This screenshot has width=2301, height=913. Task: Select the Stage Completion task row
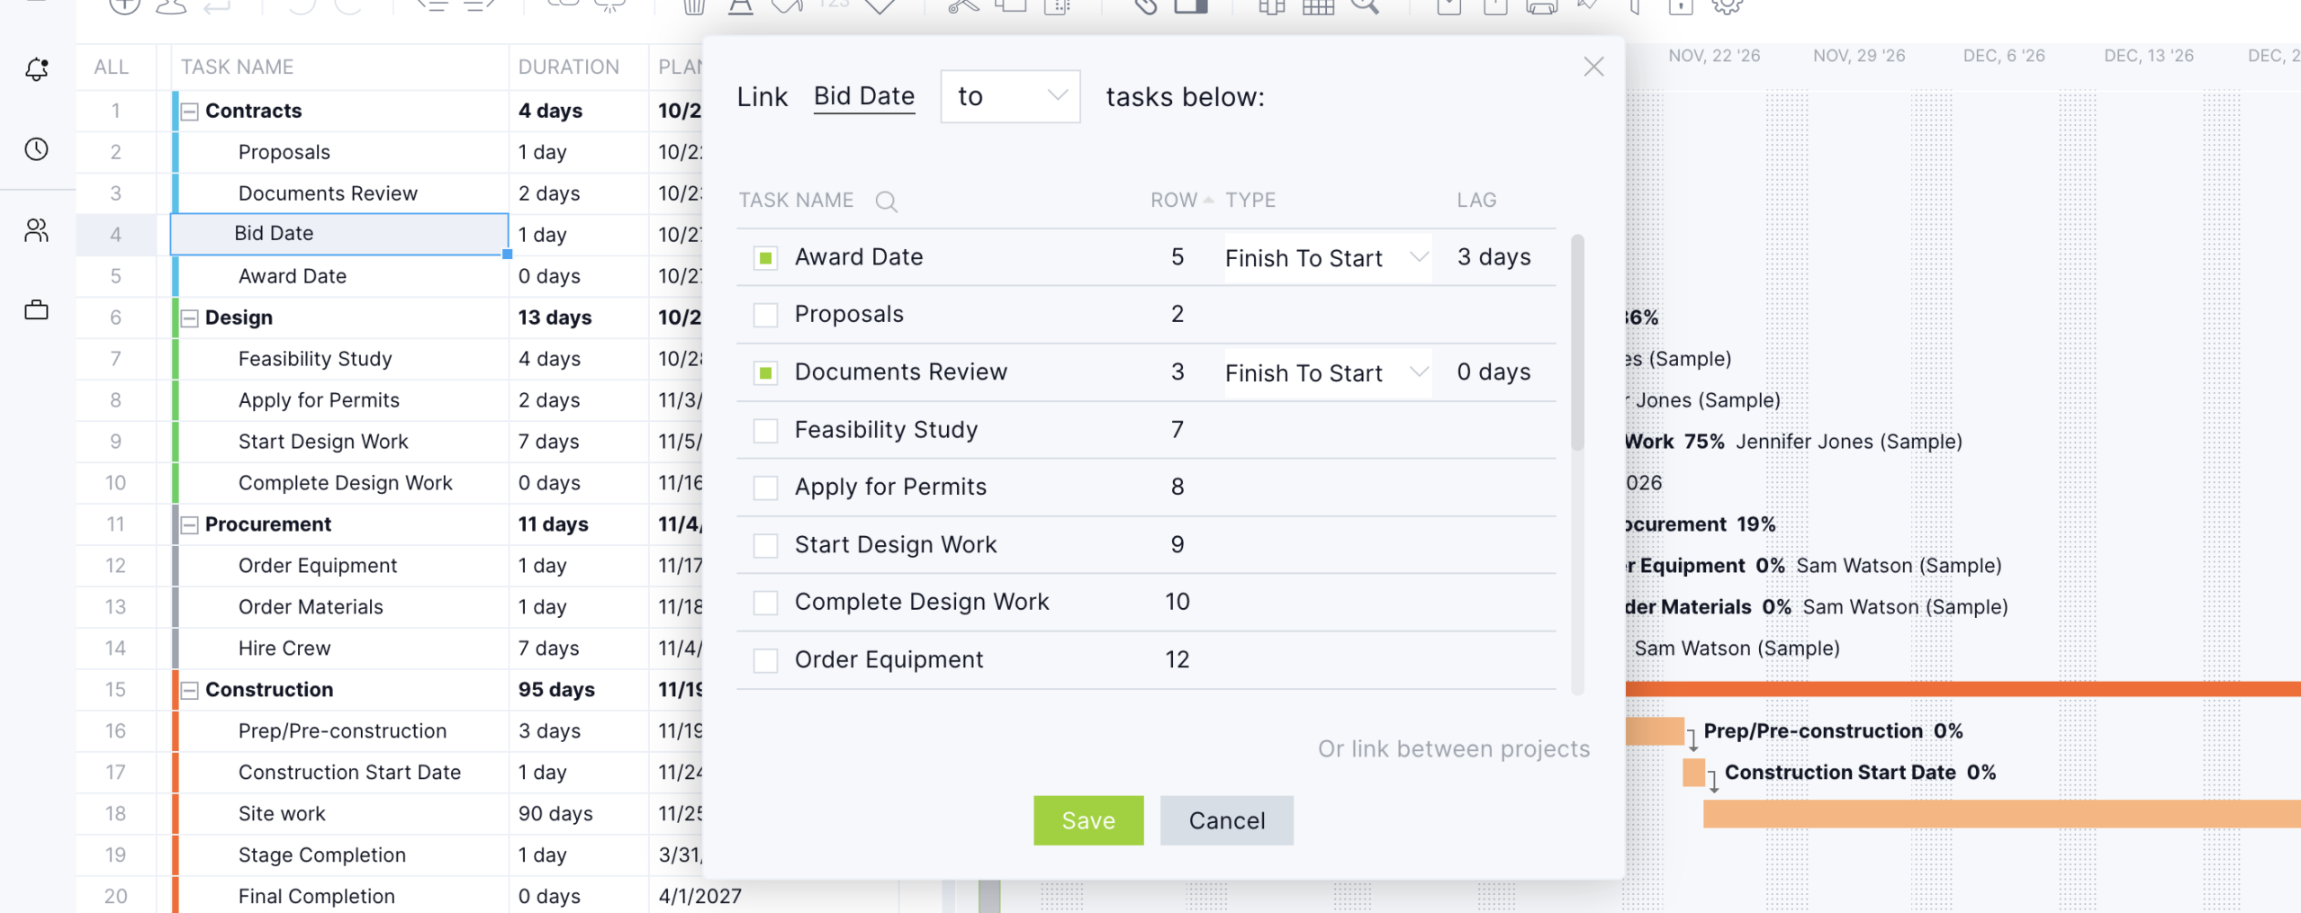tap(321, 855)
